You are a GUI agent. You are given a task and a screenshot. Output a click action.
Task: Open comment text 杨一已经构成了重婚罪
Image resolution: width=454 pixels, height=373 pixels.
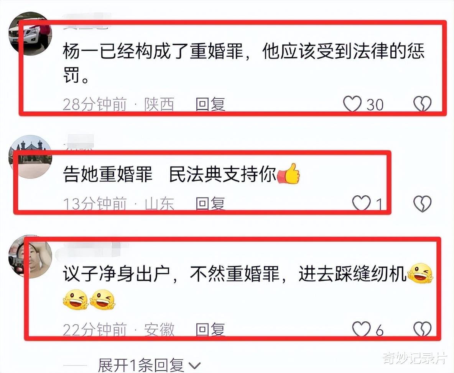(243, 63)
